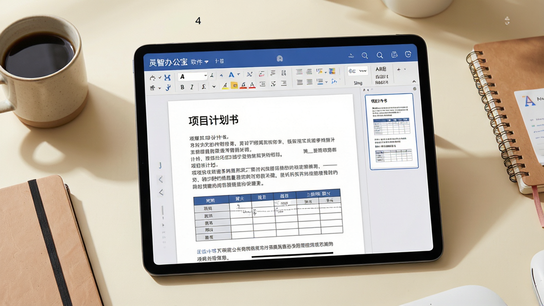Click the 十田 item in the title bar
This screenshot has width=544, height=306.
(x=219, y=61)
